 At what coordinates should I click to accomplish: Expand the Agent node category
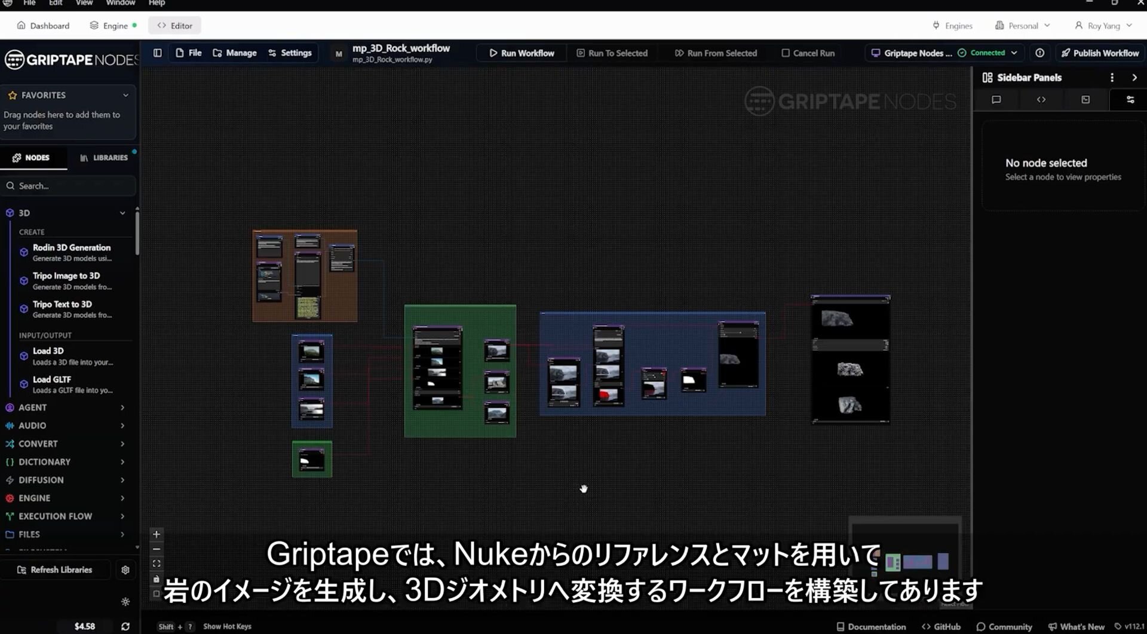122,408
